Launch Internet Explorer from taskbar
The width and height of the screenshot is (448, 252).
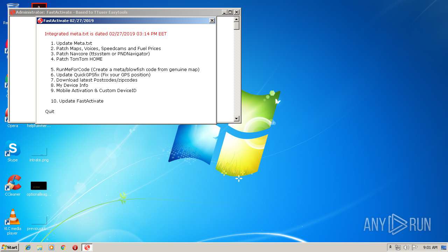pos(28,247)
